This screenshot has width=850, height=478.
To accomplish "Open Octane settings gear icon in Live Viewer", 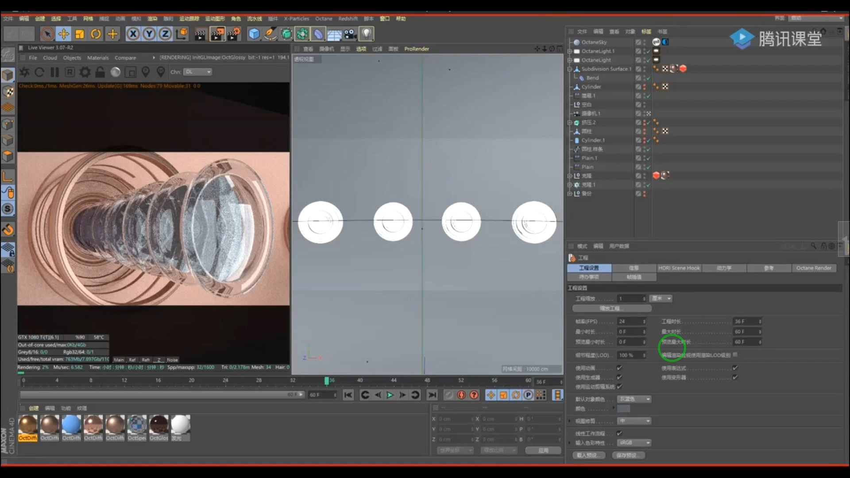I will (85, 72).
